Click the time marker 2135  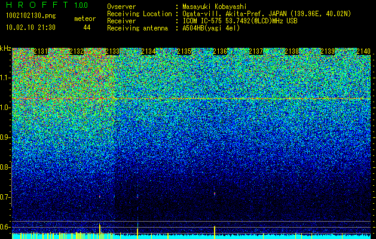184,51
